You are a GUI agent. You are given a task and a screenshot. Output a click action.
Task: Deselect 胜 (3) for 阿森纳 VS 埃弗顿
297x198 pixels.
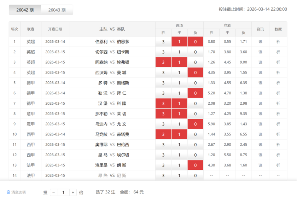coord(163,62)
